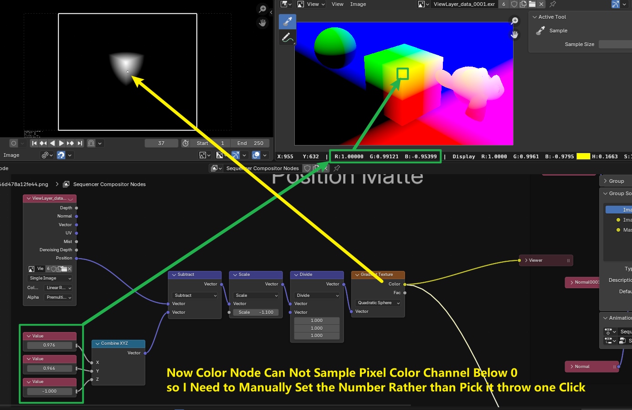Viewport: 632px width, 410px height.
Task: Open Linear R... color space dropdown
Action: (58, 288)
